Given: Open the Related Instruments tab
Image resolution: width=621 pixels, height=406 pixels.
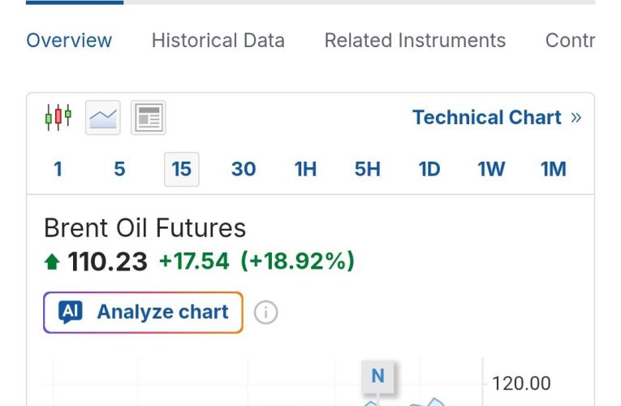Looking at the screenshot, I should click(x=415, y=41).
